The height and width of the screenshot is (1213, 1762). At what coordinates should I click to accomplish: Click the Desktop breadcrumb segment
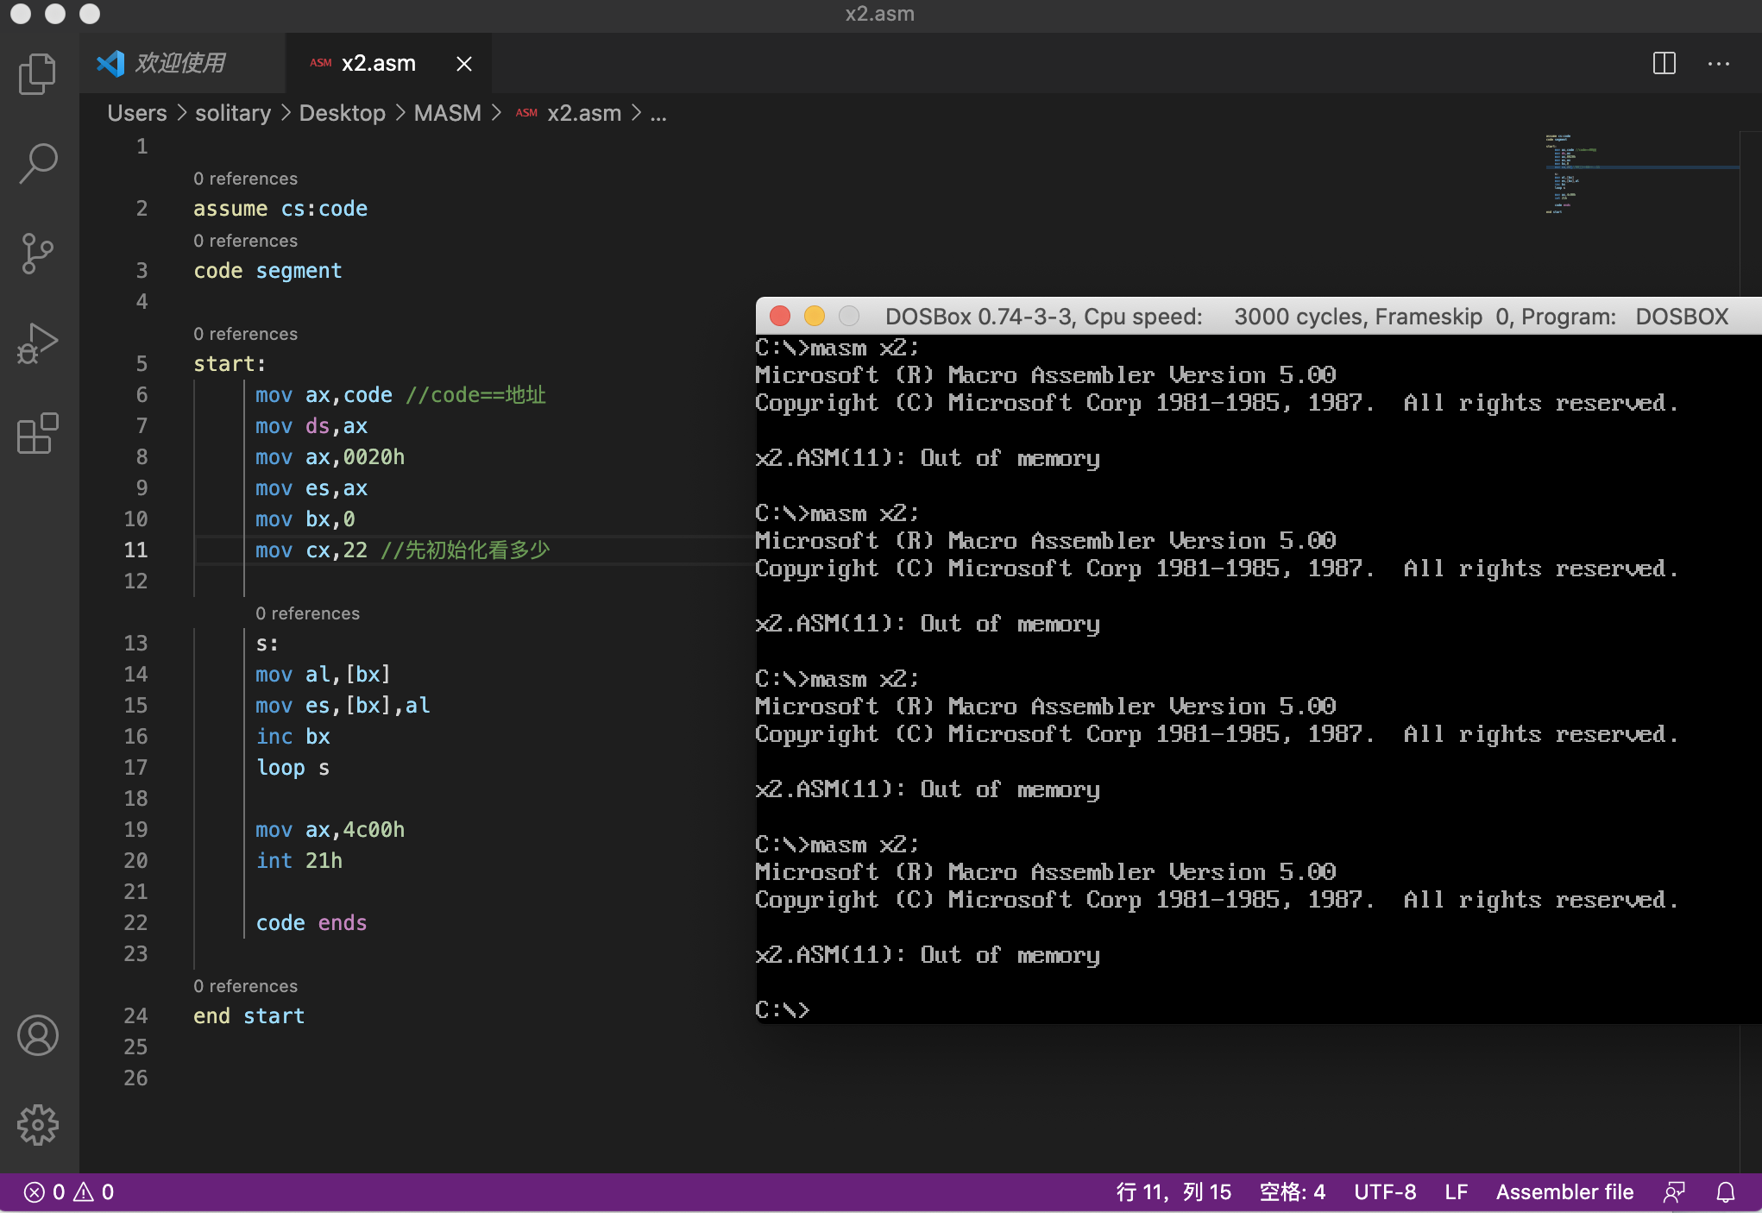(x=343, y=113)
